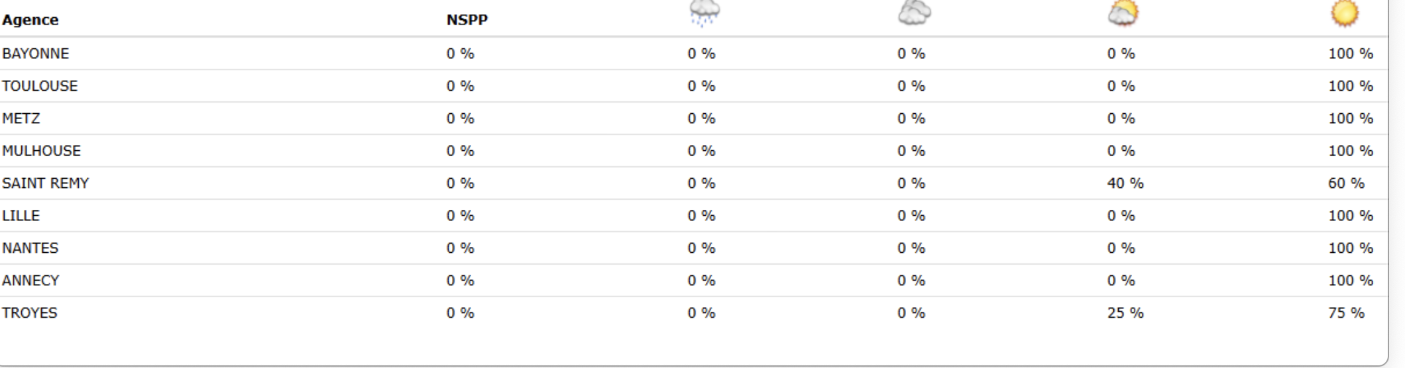Click the METZ agency entry

21,118
